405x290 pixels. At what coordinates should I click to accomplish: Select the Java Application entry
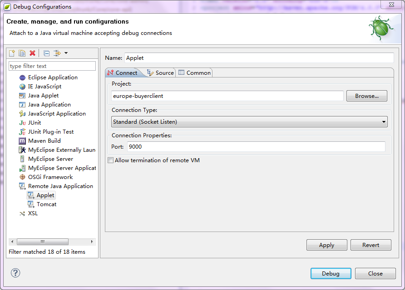[49, 104]
